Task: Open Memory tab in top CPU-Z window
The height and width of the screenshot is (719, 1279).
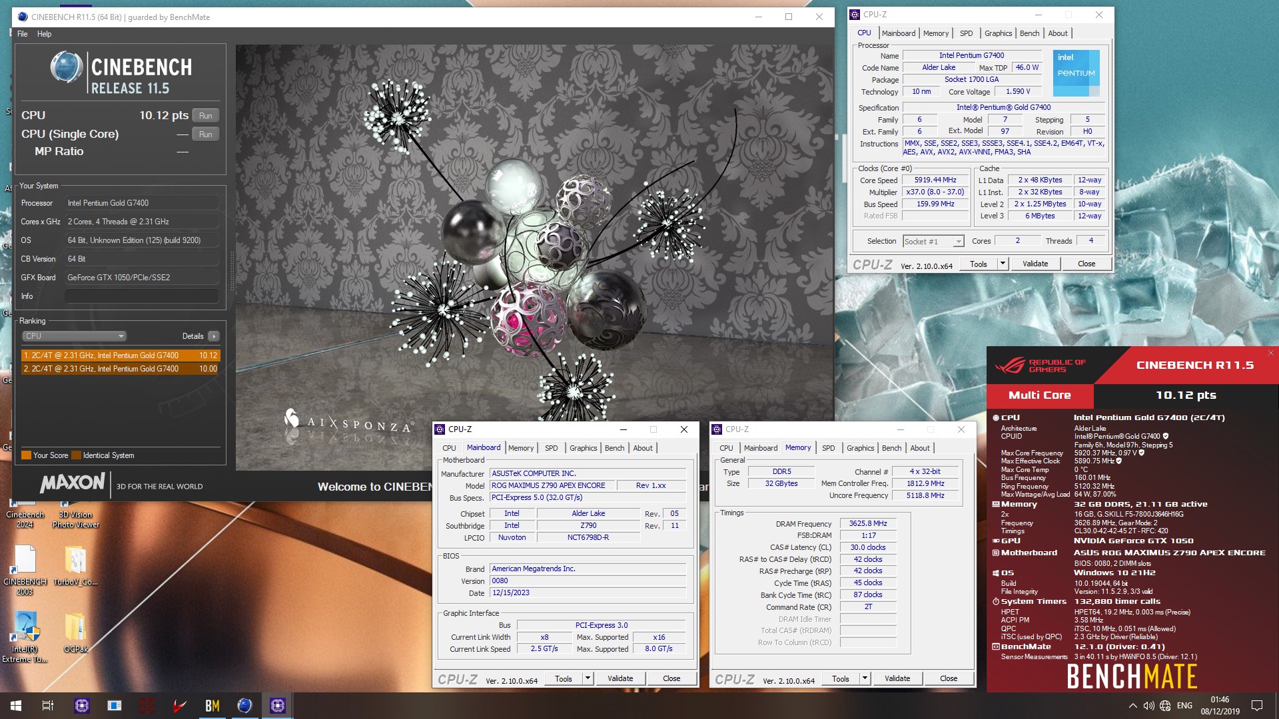Action: click(935, 33)
